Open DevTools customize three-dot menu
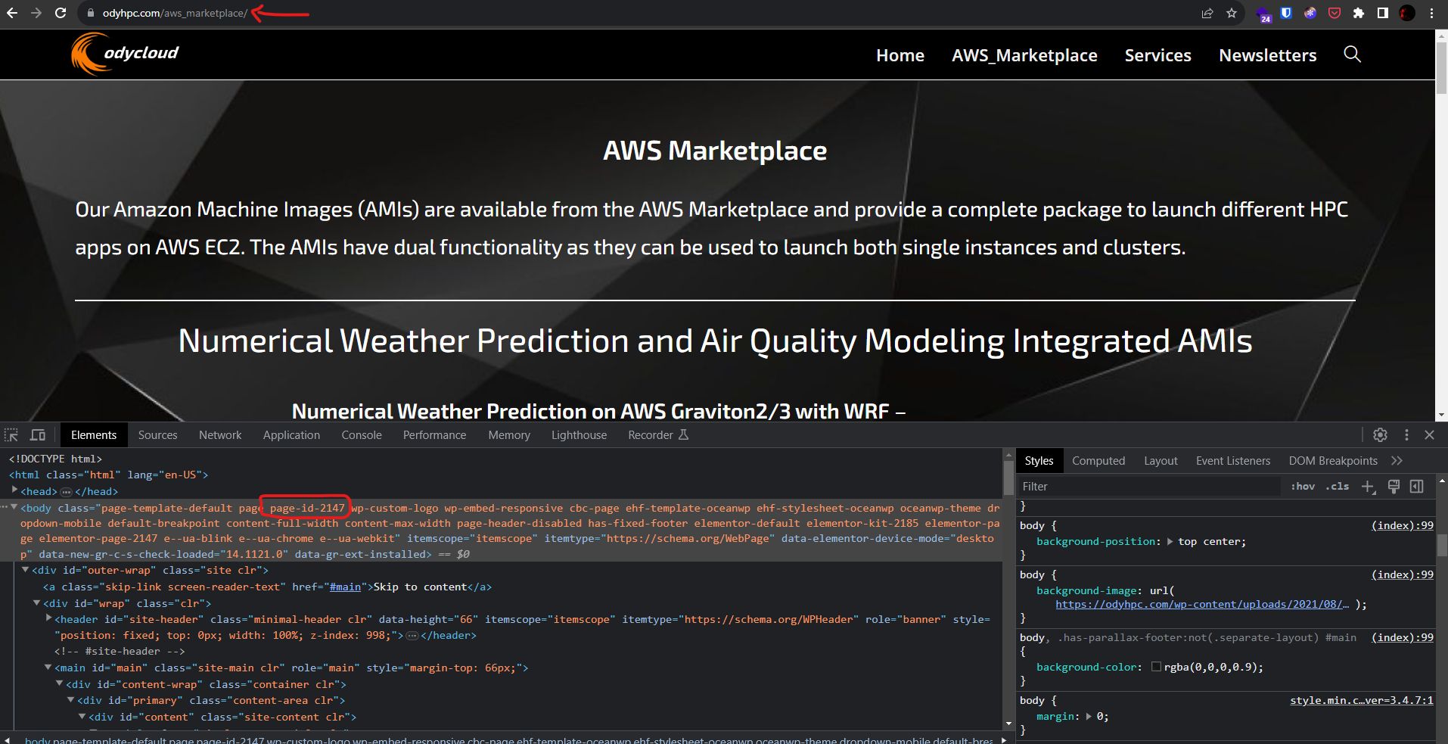This screenshot has width=1448, height=744. [1406, 435]
